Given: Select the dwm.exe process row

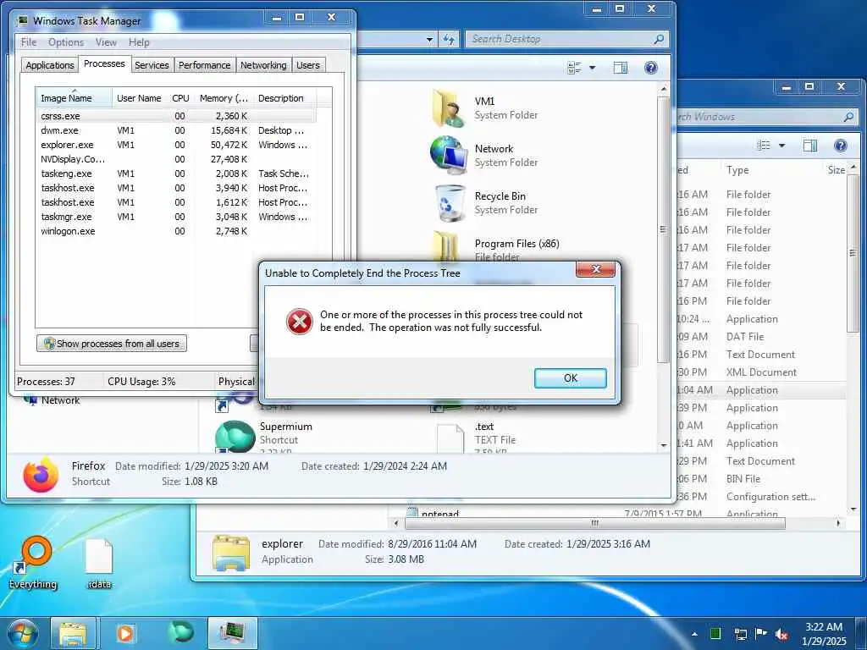Looking at the screenshot, I should (x=176, y=130).
